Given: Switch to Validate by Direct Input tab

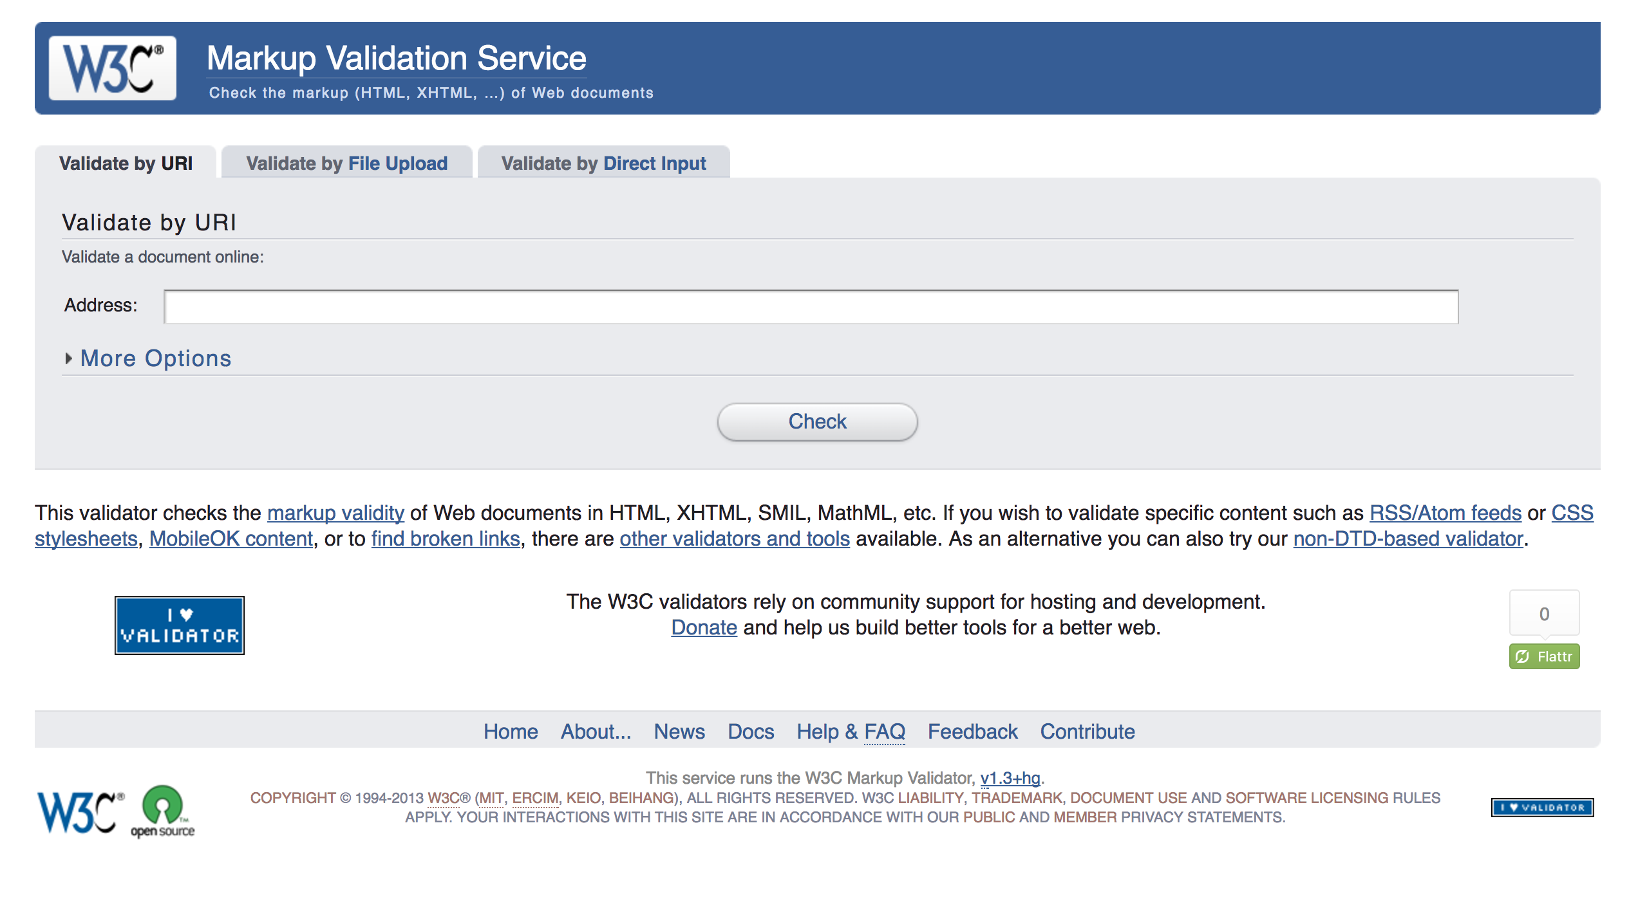Looking at the screenshot, I should 603,163.
